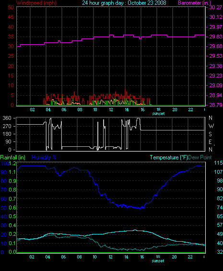Click the Barometer (in.) axis title

194,3
